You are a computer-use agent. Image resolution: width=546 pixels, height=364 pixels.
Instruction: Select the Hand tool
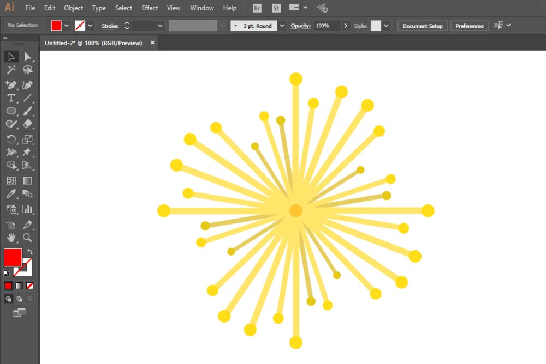click(11, 238)
